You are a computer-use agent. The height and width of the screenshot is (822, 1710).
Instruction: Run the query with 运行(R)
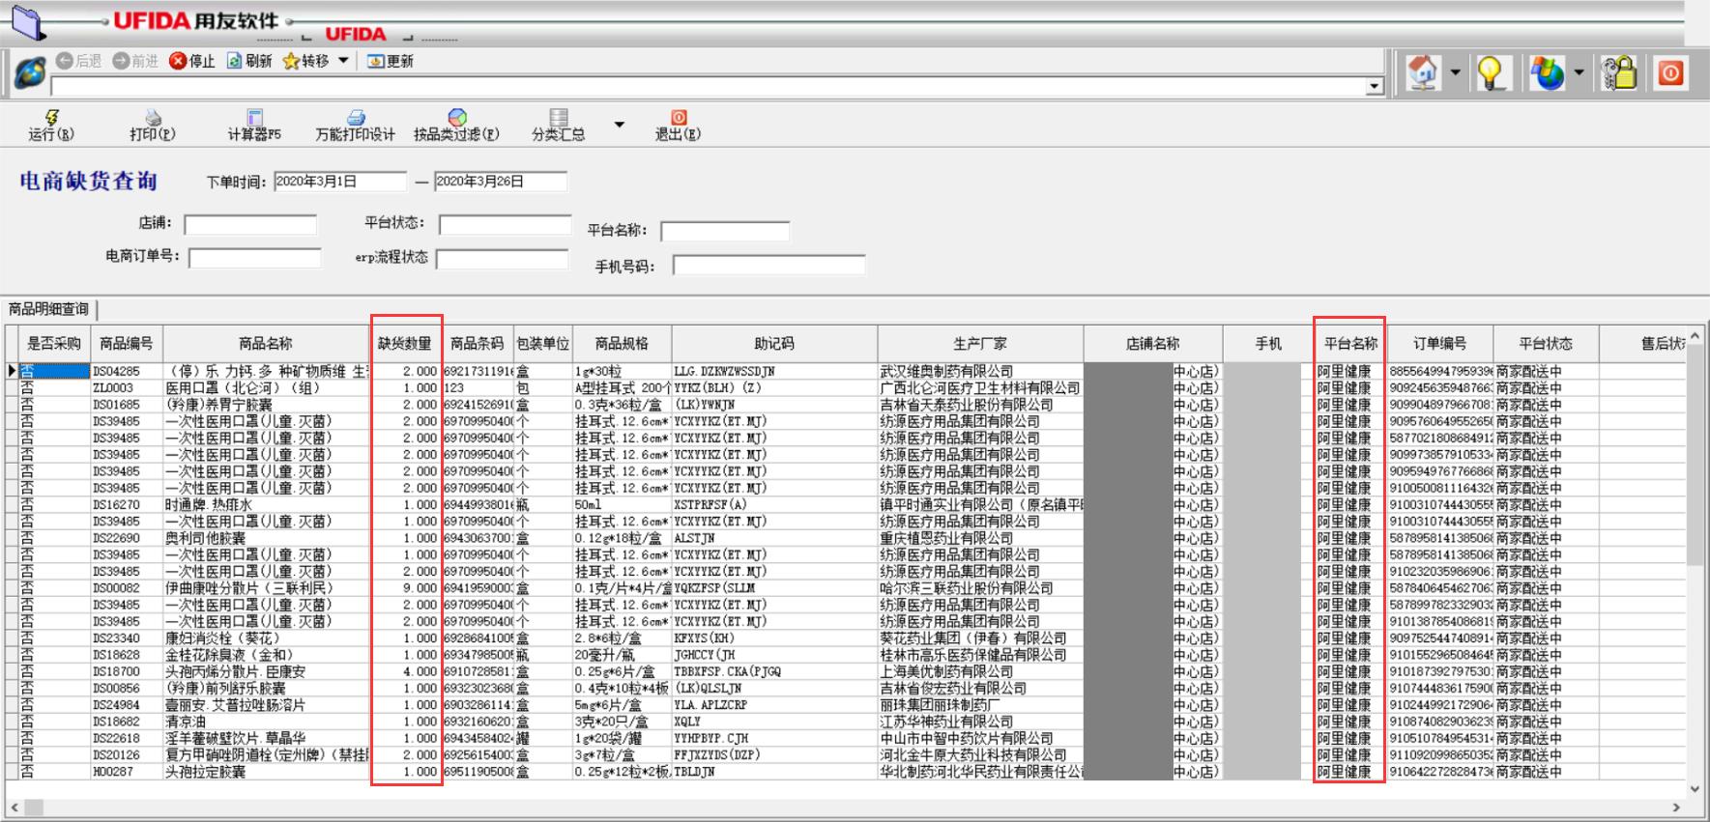(x=51, y=126)
